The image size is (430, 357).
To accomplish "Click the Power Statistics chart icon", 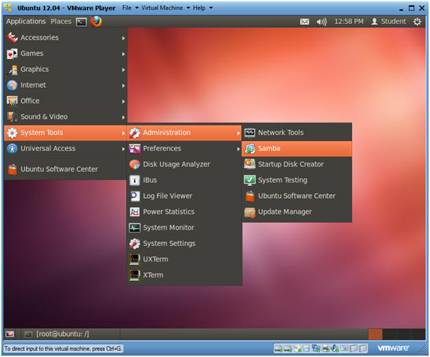I will pyautogui.click(x=135, y=212).
